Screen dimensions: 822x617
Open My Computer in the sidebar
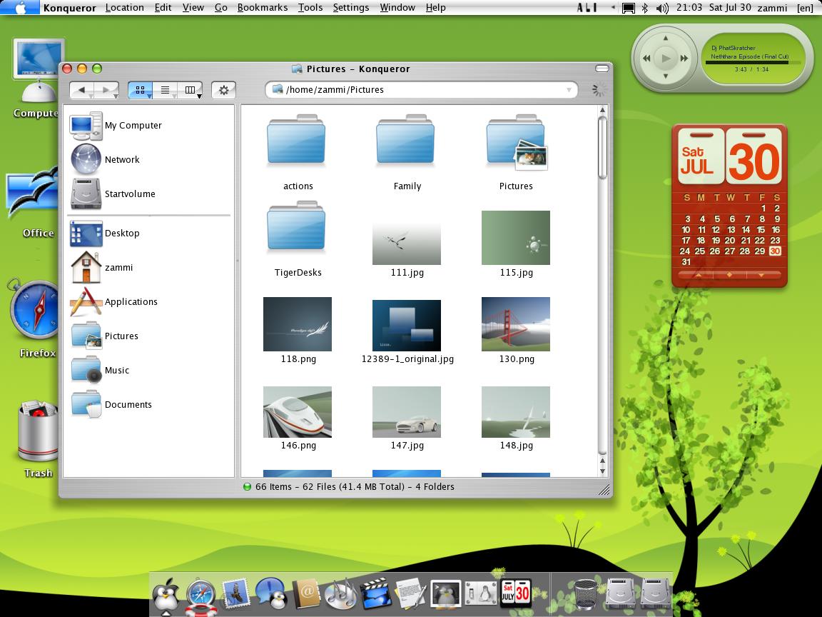point(116,126)
